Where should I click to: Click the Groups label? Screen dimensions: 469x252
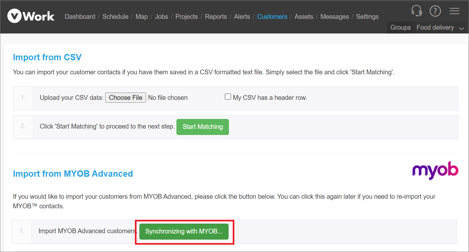click(x=401, y=28)
